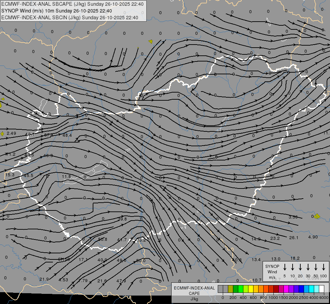Click the 20 m/s wind legend arrow
The height and width of the screenshot is (304, 330).
pyautogui.click(x=300, y=267)
